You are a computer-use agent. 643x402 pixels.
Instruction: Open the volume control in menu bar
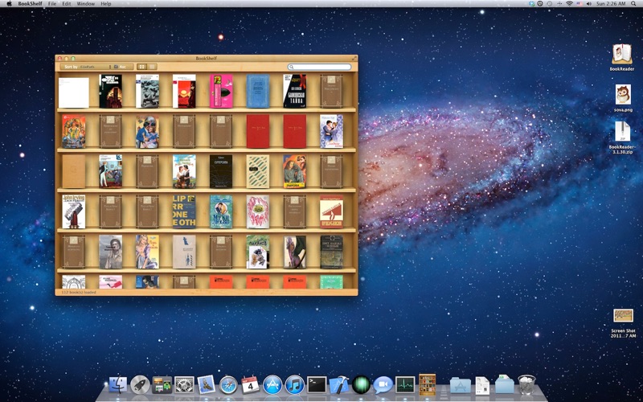click(x=589, y=4)
